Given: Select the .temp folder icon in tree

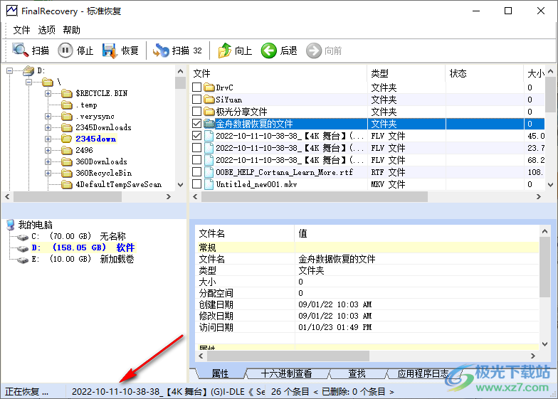Looking at the screenshot, I should pyautogui.click(x=67, y=105).
